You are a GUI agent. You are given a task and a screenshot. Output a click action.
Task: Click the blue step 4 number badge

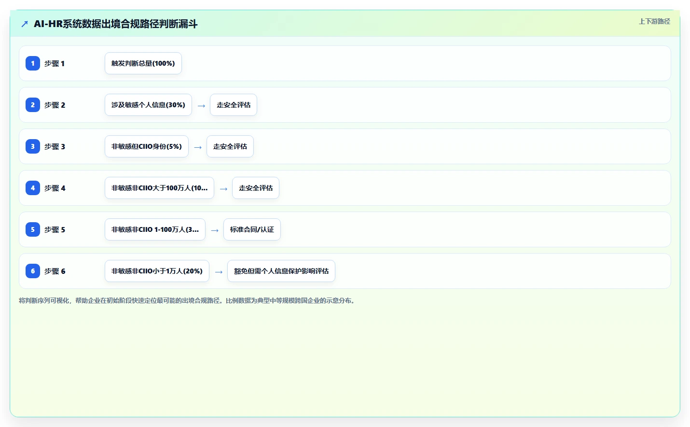click(x=33, y=188)
